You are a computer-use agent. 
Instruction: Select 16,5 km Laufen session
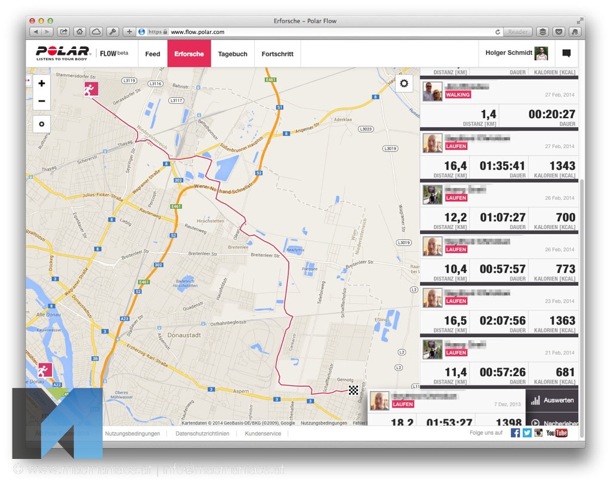pos(499,310)
